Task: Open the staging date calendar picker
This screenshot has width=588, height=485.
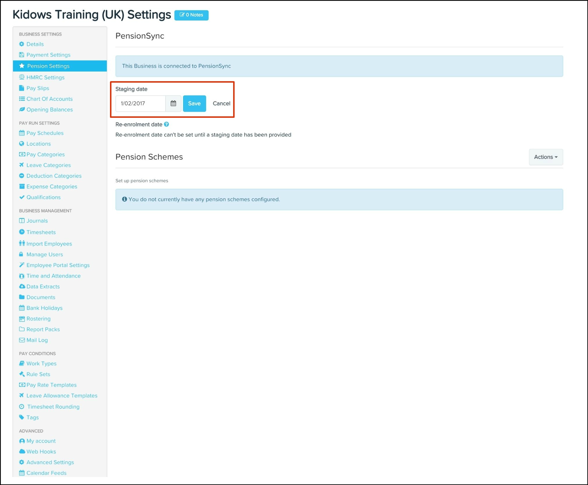Action: (173, 103)
